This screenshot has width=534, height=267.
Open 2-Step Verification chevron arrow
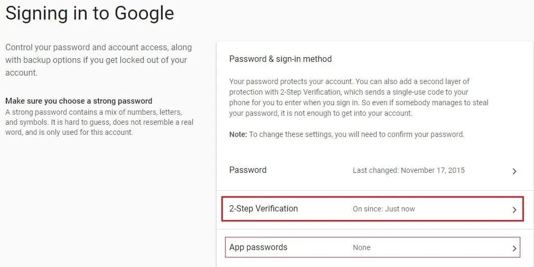[514, 210]
